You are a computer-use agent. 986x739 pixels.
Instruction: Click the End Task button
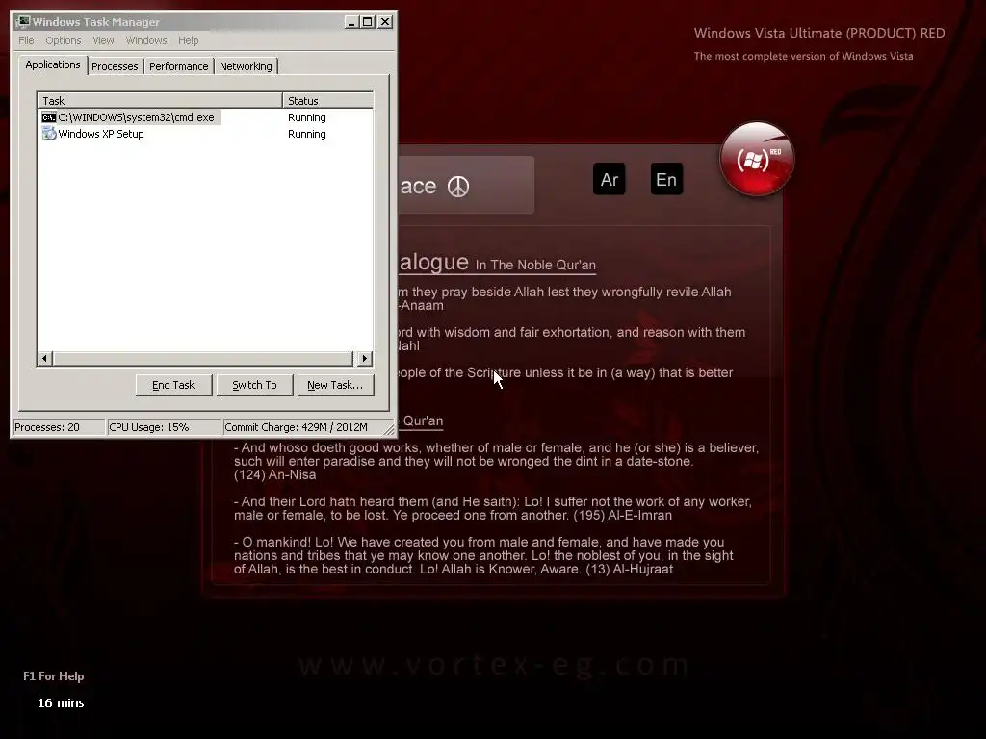pyautogui.click(x=173, y=385)
